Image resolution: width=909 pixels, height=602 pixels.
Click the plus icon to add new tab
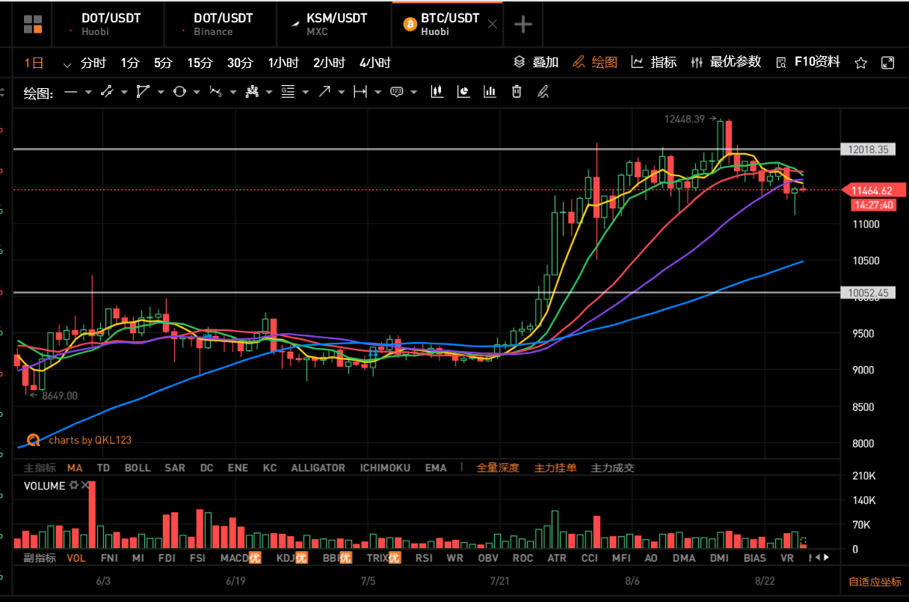coord(523,25)
